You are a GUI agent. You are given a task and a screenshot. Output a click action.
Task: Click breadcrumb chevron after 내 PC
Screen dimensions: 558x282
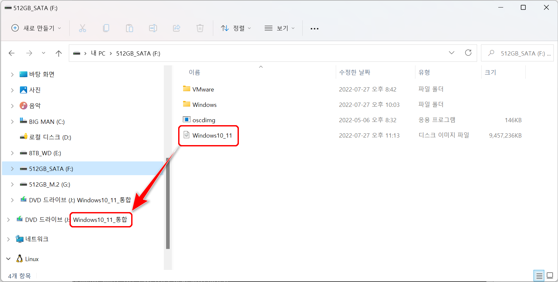(x=111, y=53)
